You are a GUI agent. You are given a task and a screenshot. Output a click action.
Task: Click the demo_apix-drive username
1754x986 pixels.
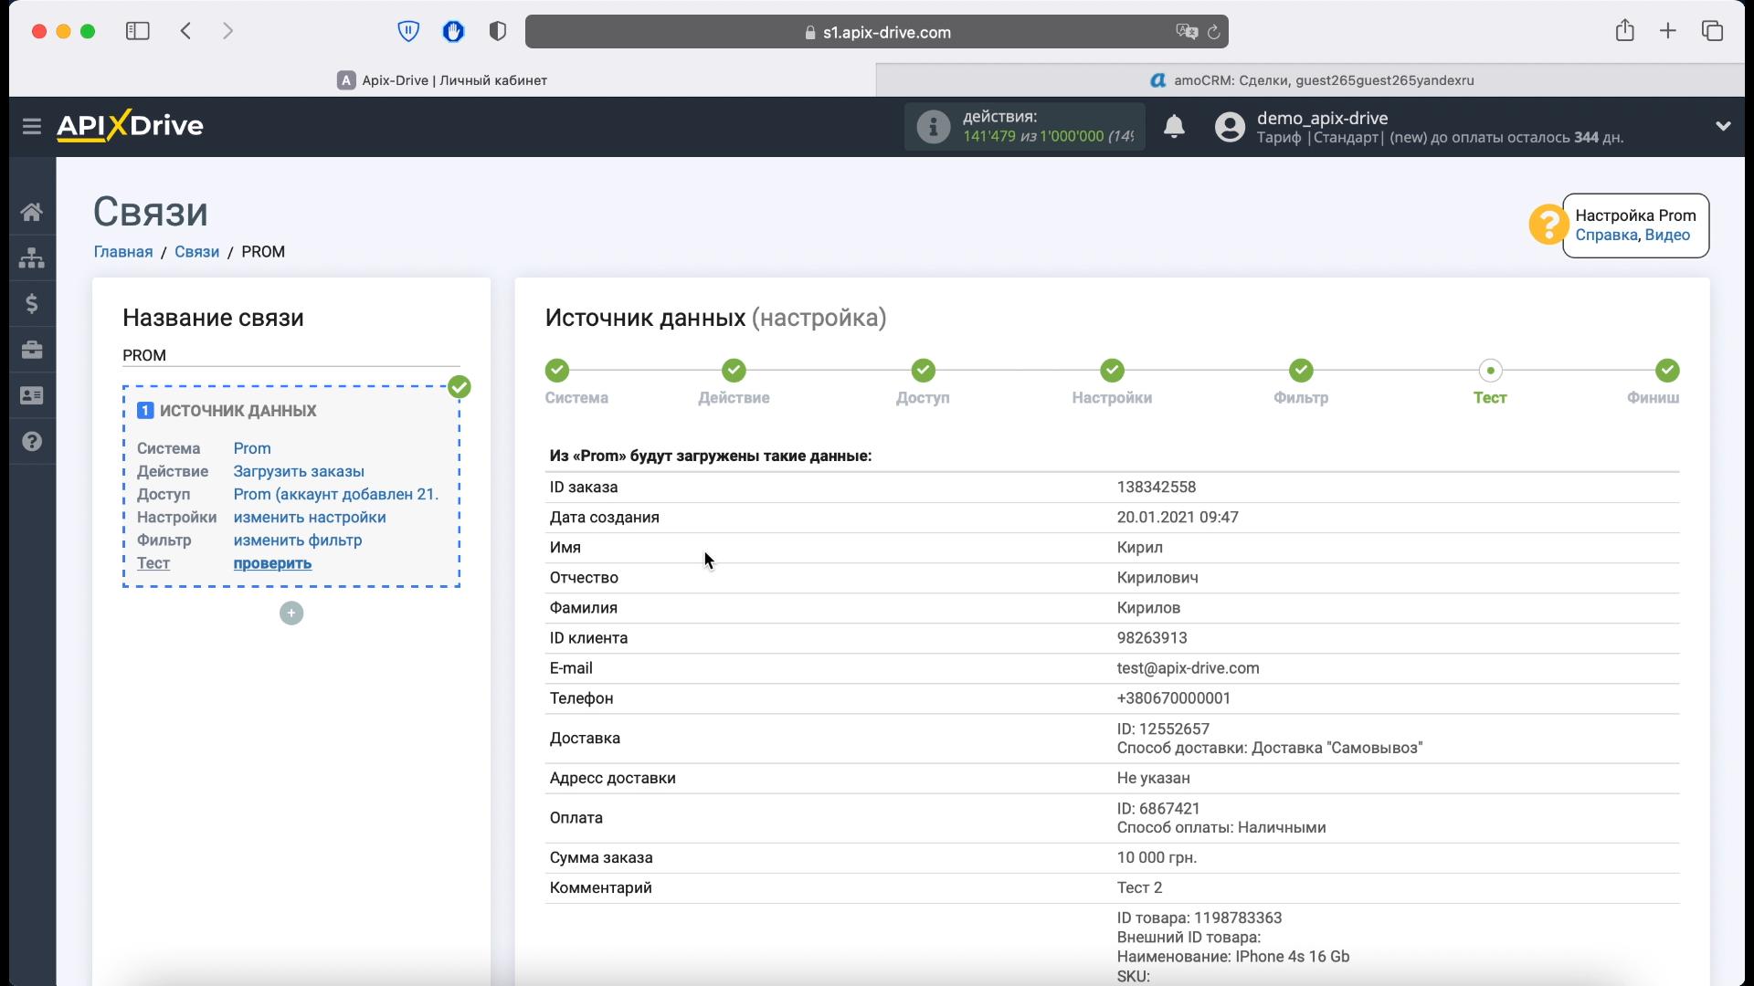(1322, 118)
